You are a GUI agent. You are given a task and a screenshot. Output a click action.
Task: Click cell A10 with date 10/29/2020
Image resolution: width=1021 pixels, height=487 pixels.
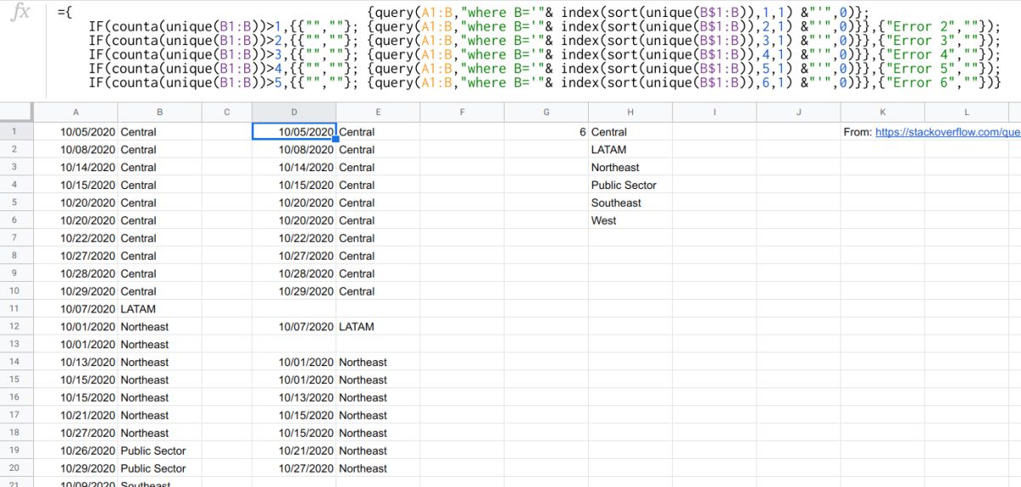tap(76, 291)
